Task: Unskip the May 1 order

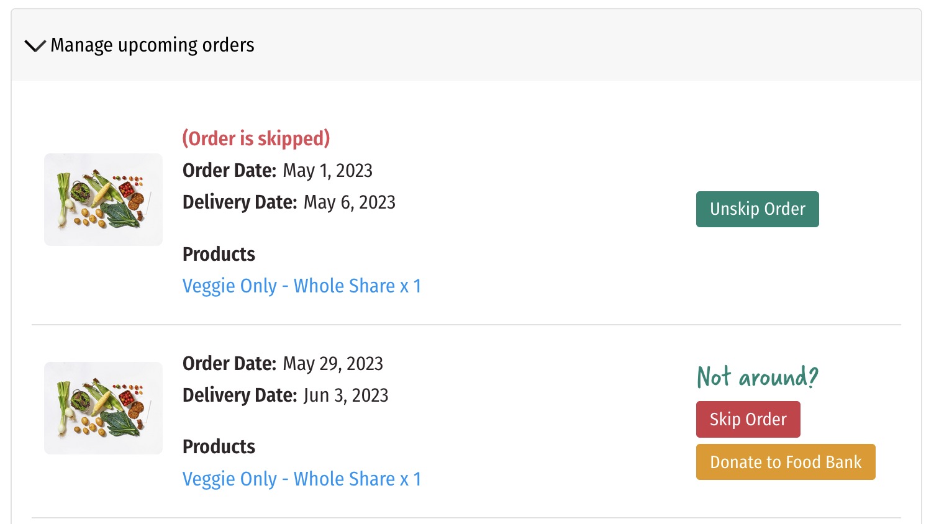Action: coord(757,209)
